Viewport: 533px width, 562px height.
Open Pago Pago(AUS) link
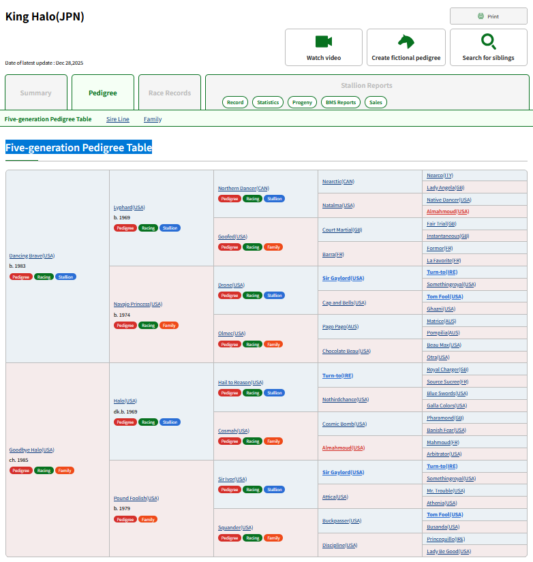[x=340, y=326]
